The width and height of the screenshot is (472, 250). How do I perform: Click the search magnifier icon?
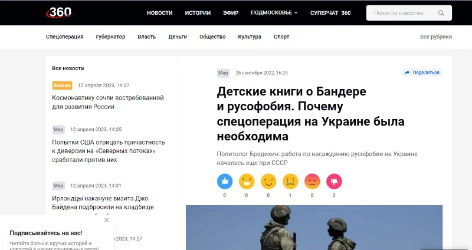point(441,13)
